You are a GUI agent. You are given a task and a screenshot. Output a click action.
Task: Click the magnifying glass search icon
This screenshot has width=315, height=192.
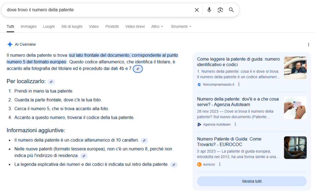pyautogui.click(x=231, y=10)
